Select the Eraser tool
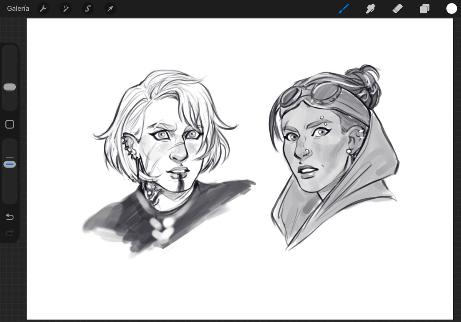The height and width of the screenshot is (322, 461). click(398, 8)
